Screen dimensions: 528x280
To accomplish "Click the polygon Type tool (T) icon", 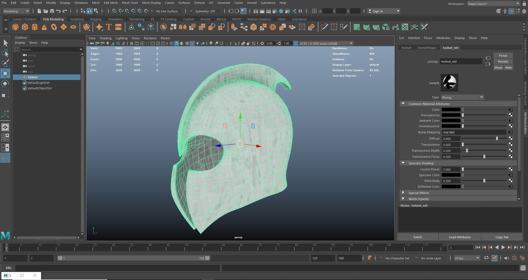I will click(109, 27).
